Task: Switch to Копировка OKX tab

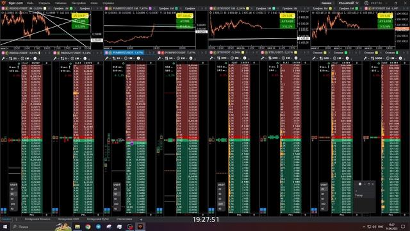Action: click(x=69, y=219)
